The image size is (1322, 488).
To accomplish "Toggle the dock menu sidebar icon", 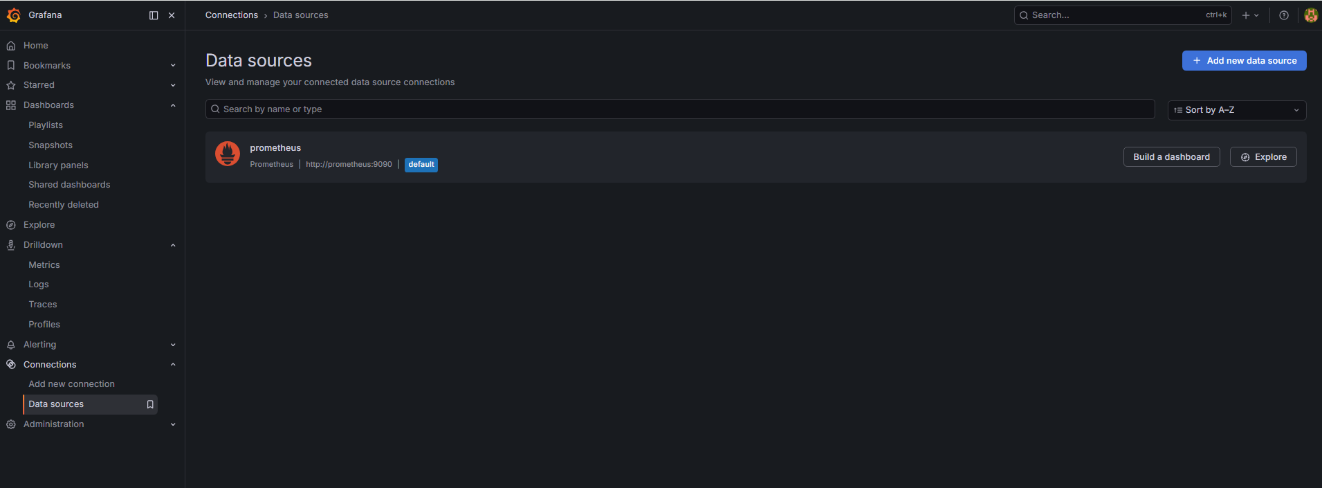I will [154, 15].
